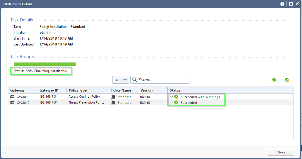Click Policy installation - Standard task name
This screenshot has height=159, width=302.
62,27
